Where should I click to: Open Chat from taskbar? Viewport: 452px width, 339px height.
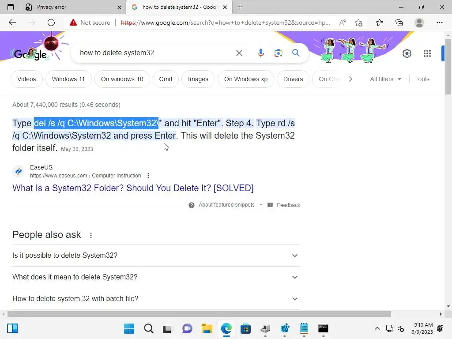click(187, 328)
